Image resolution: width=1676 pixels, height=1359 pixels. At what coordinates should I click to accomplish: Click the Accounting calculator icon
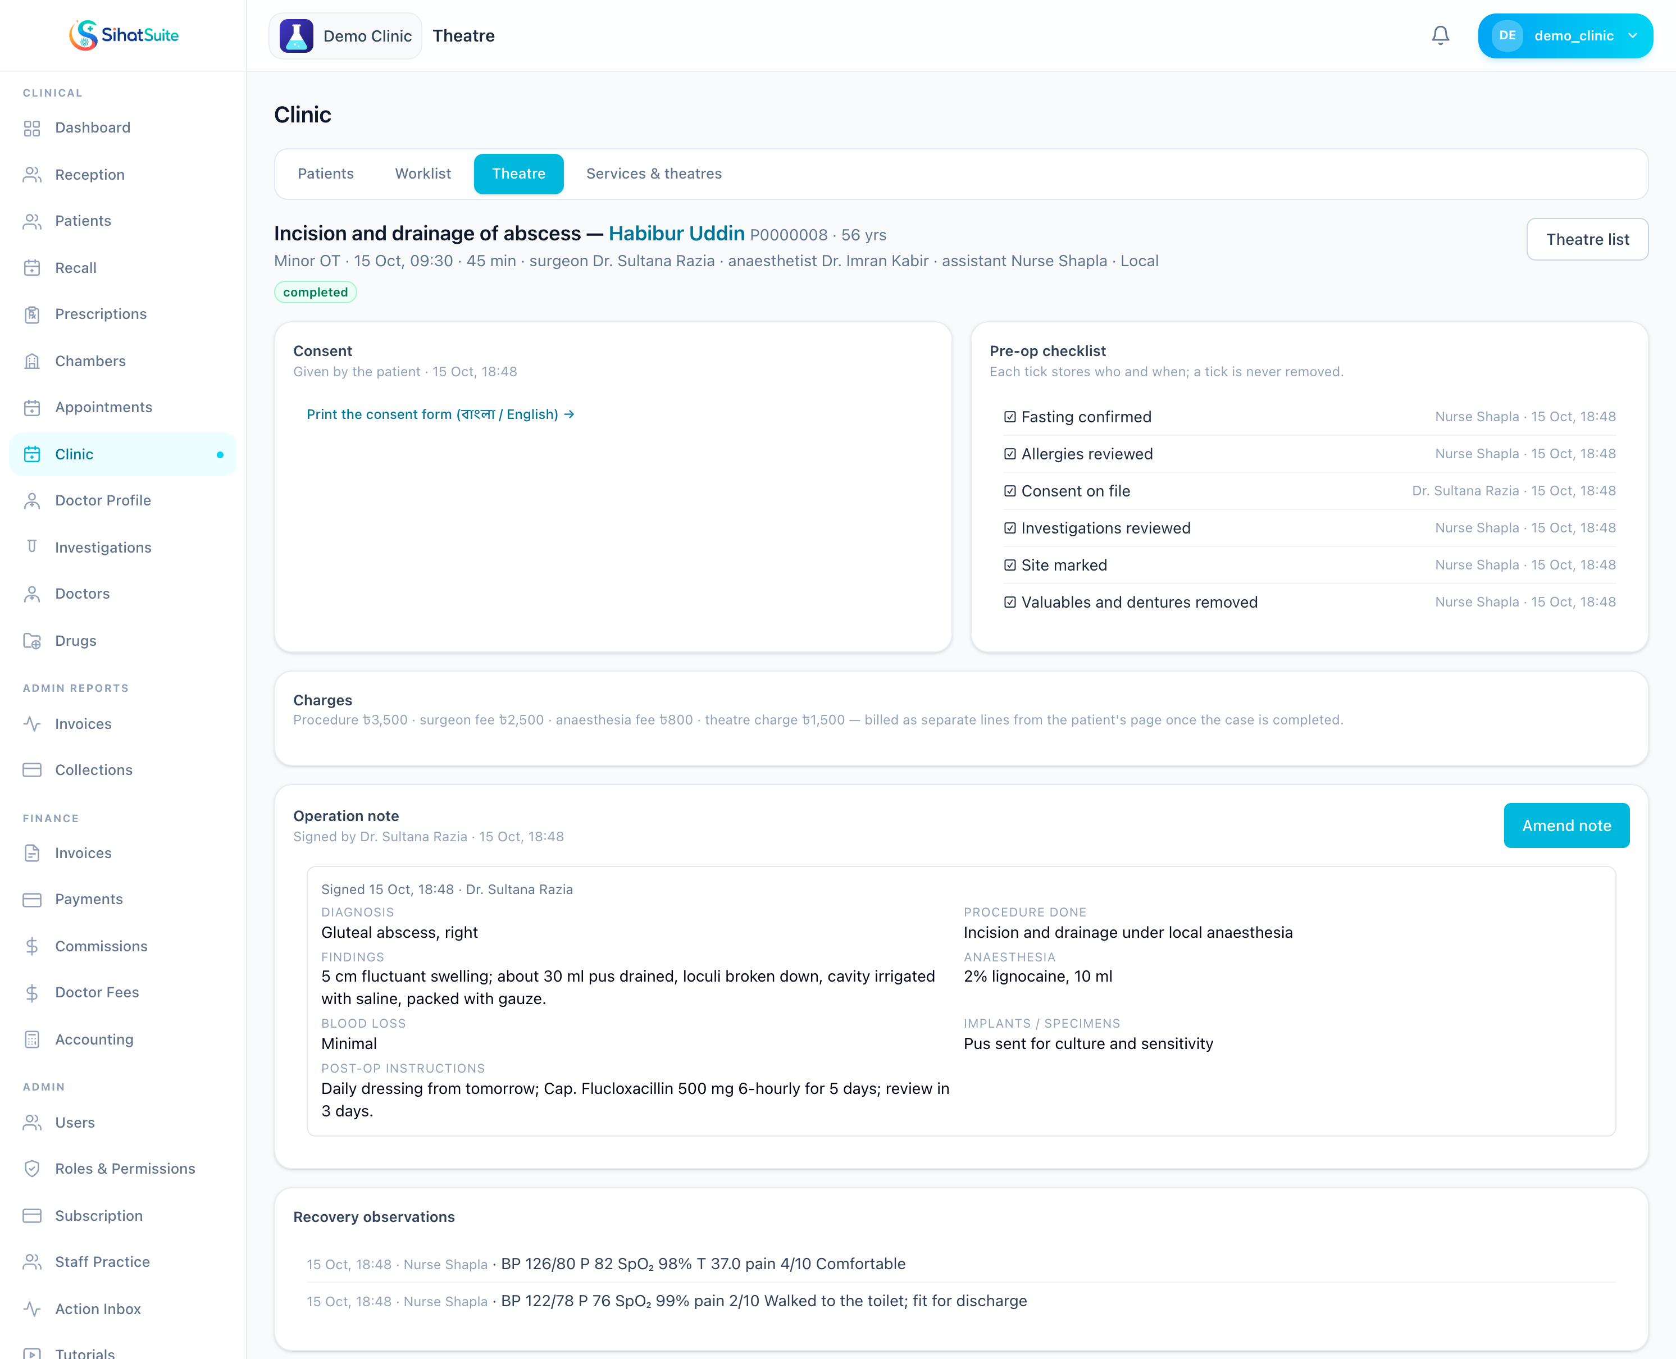point(32,1039)
